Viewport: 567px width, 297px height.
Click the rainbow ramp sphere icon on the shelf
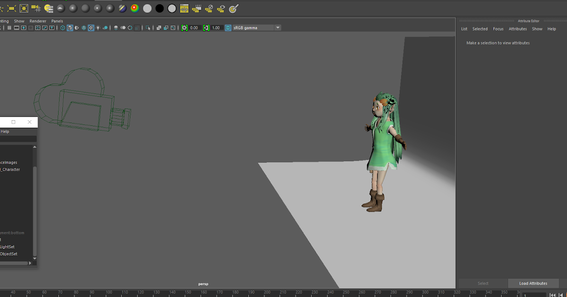click(135, 8)
